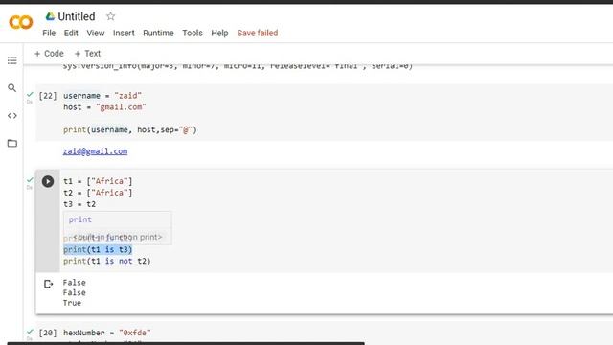Image resolution: width=613 pixels, height=345 pixels.
Task: Open the Table of contents sidebar panel
Action: (12, 60)
